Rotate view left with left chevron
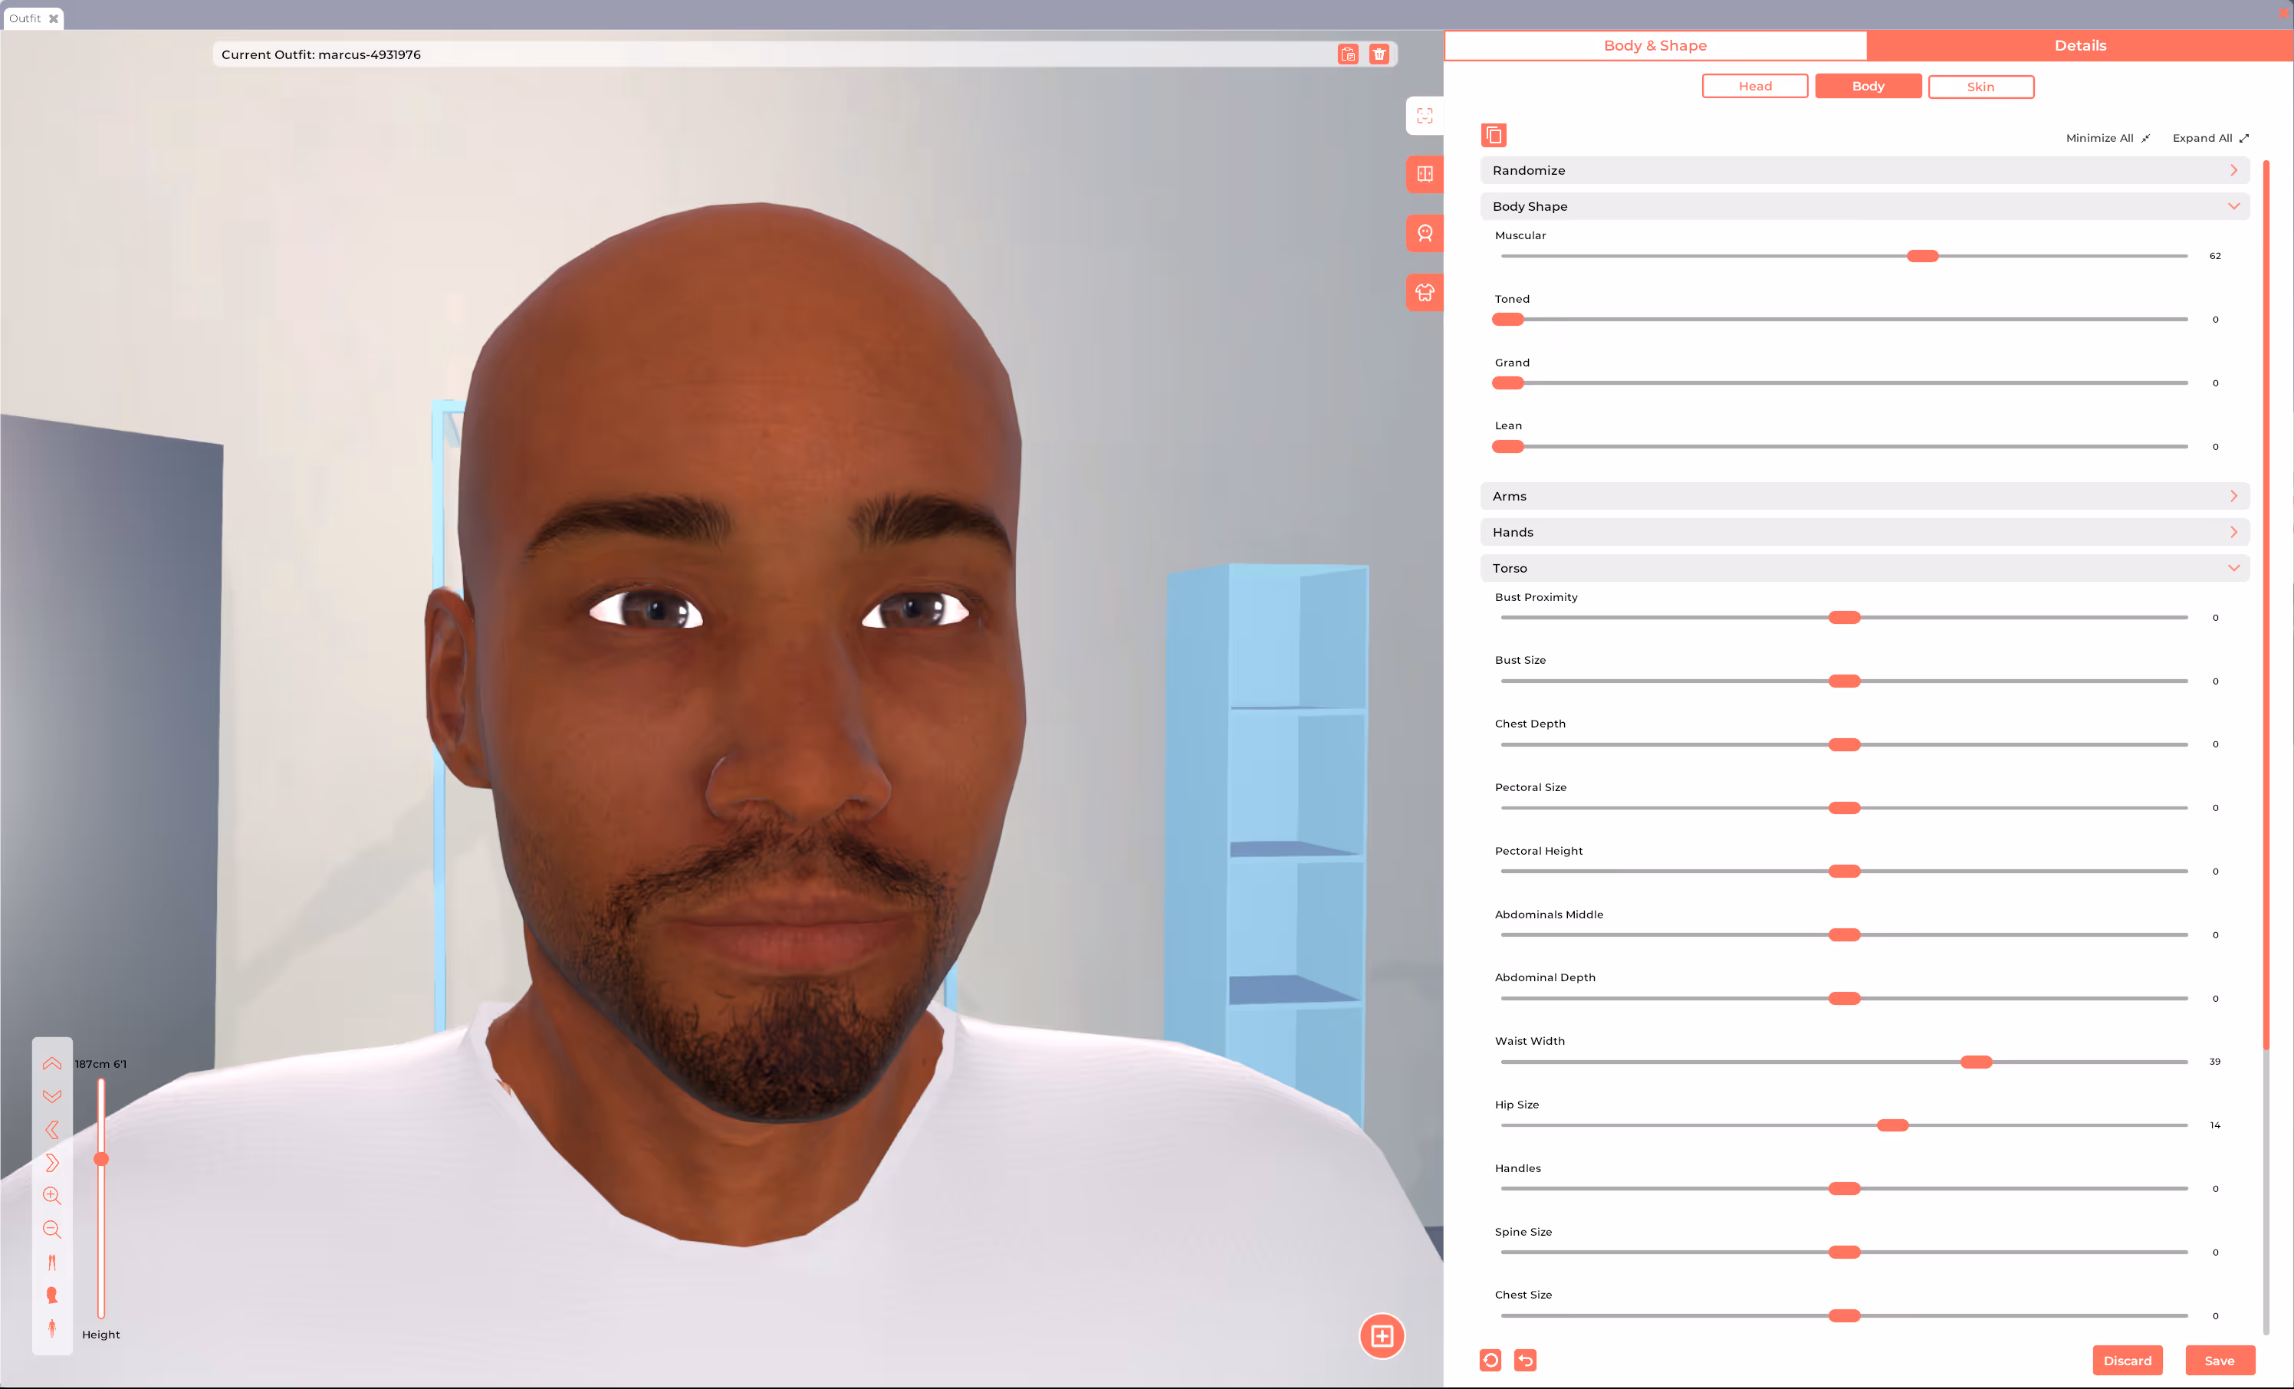 pos(52,1129)
